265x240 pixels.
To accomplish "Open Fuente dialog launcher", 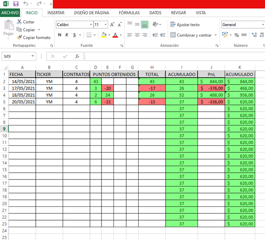I will pyautogui.click(x=121, y=46).
